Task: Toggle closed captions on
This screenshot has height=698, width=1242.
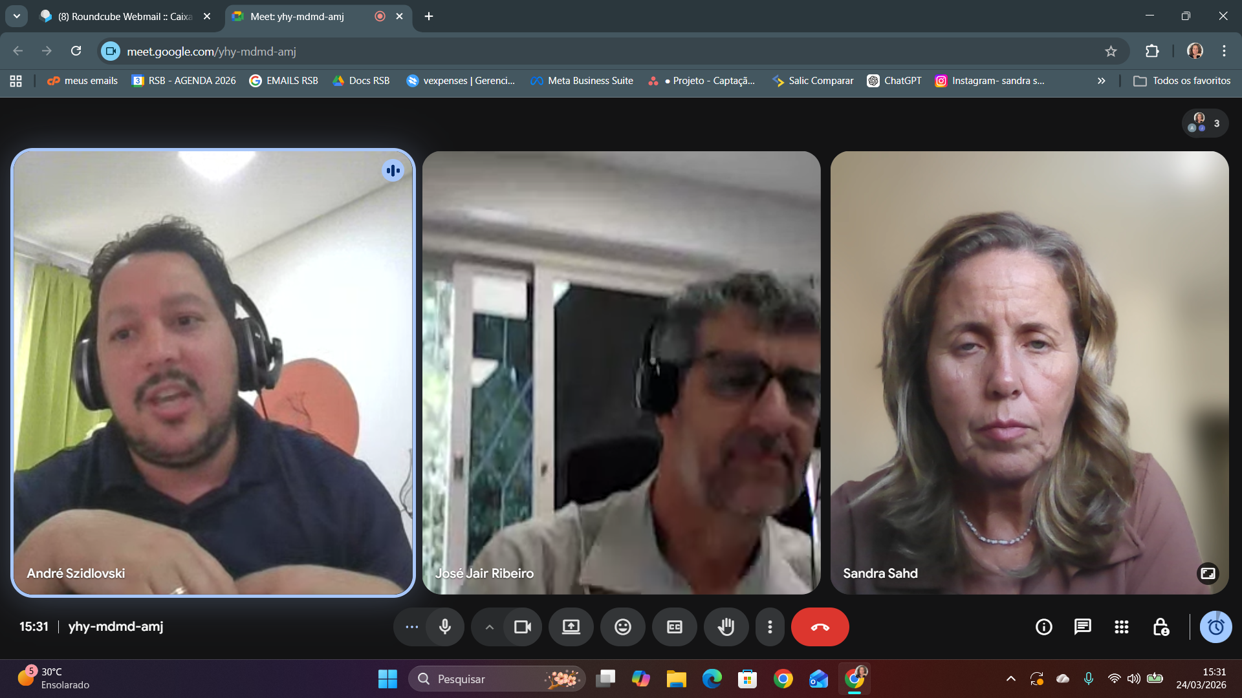Action: tap(674, 627)
